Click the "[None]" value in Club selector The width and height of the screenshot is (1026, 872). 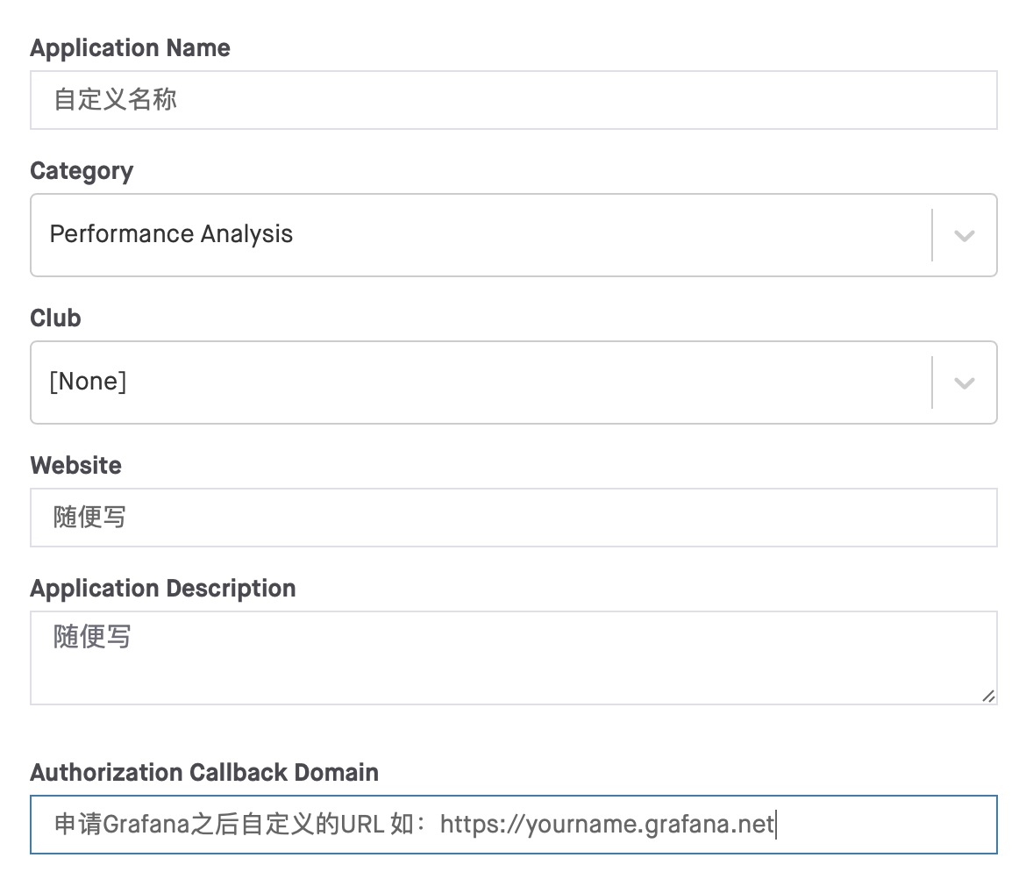[88, 382]
